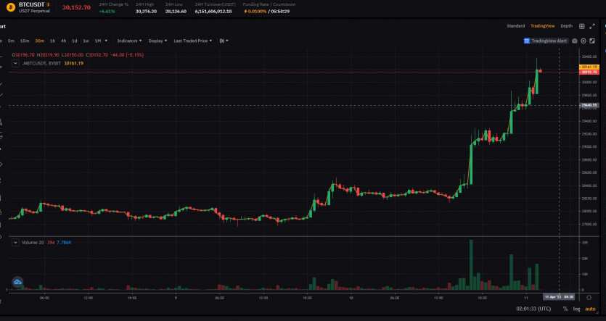Click the 24H Turnover value 6,151,606,012.18
The height and width of the screenshot is (321, 606).
(x=213, y=11)
